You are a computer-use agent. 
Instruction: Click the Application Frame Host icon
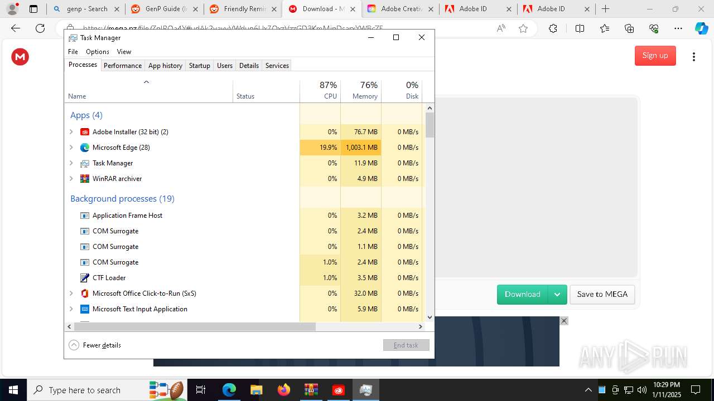point(85,216)
